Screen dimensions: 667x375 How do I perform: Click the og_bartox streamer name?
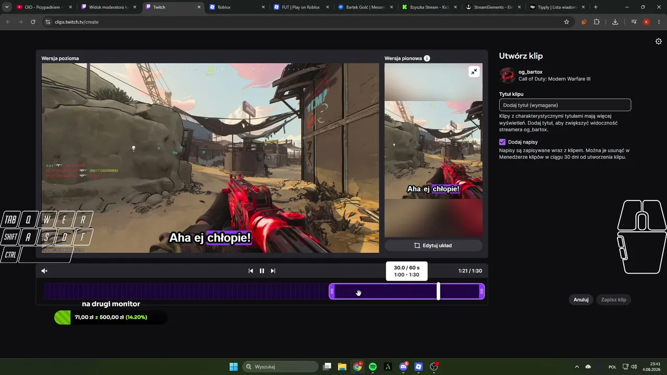point(530,72)
